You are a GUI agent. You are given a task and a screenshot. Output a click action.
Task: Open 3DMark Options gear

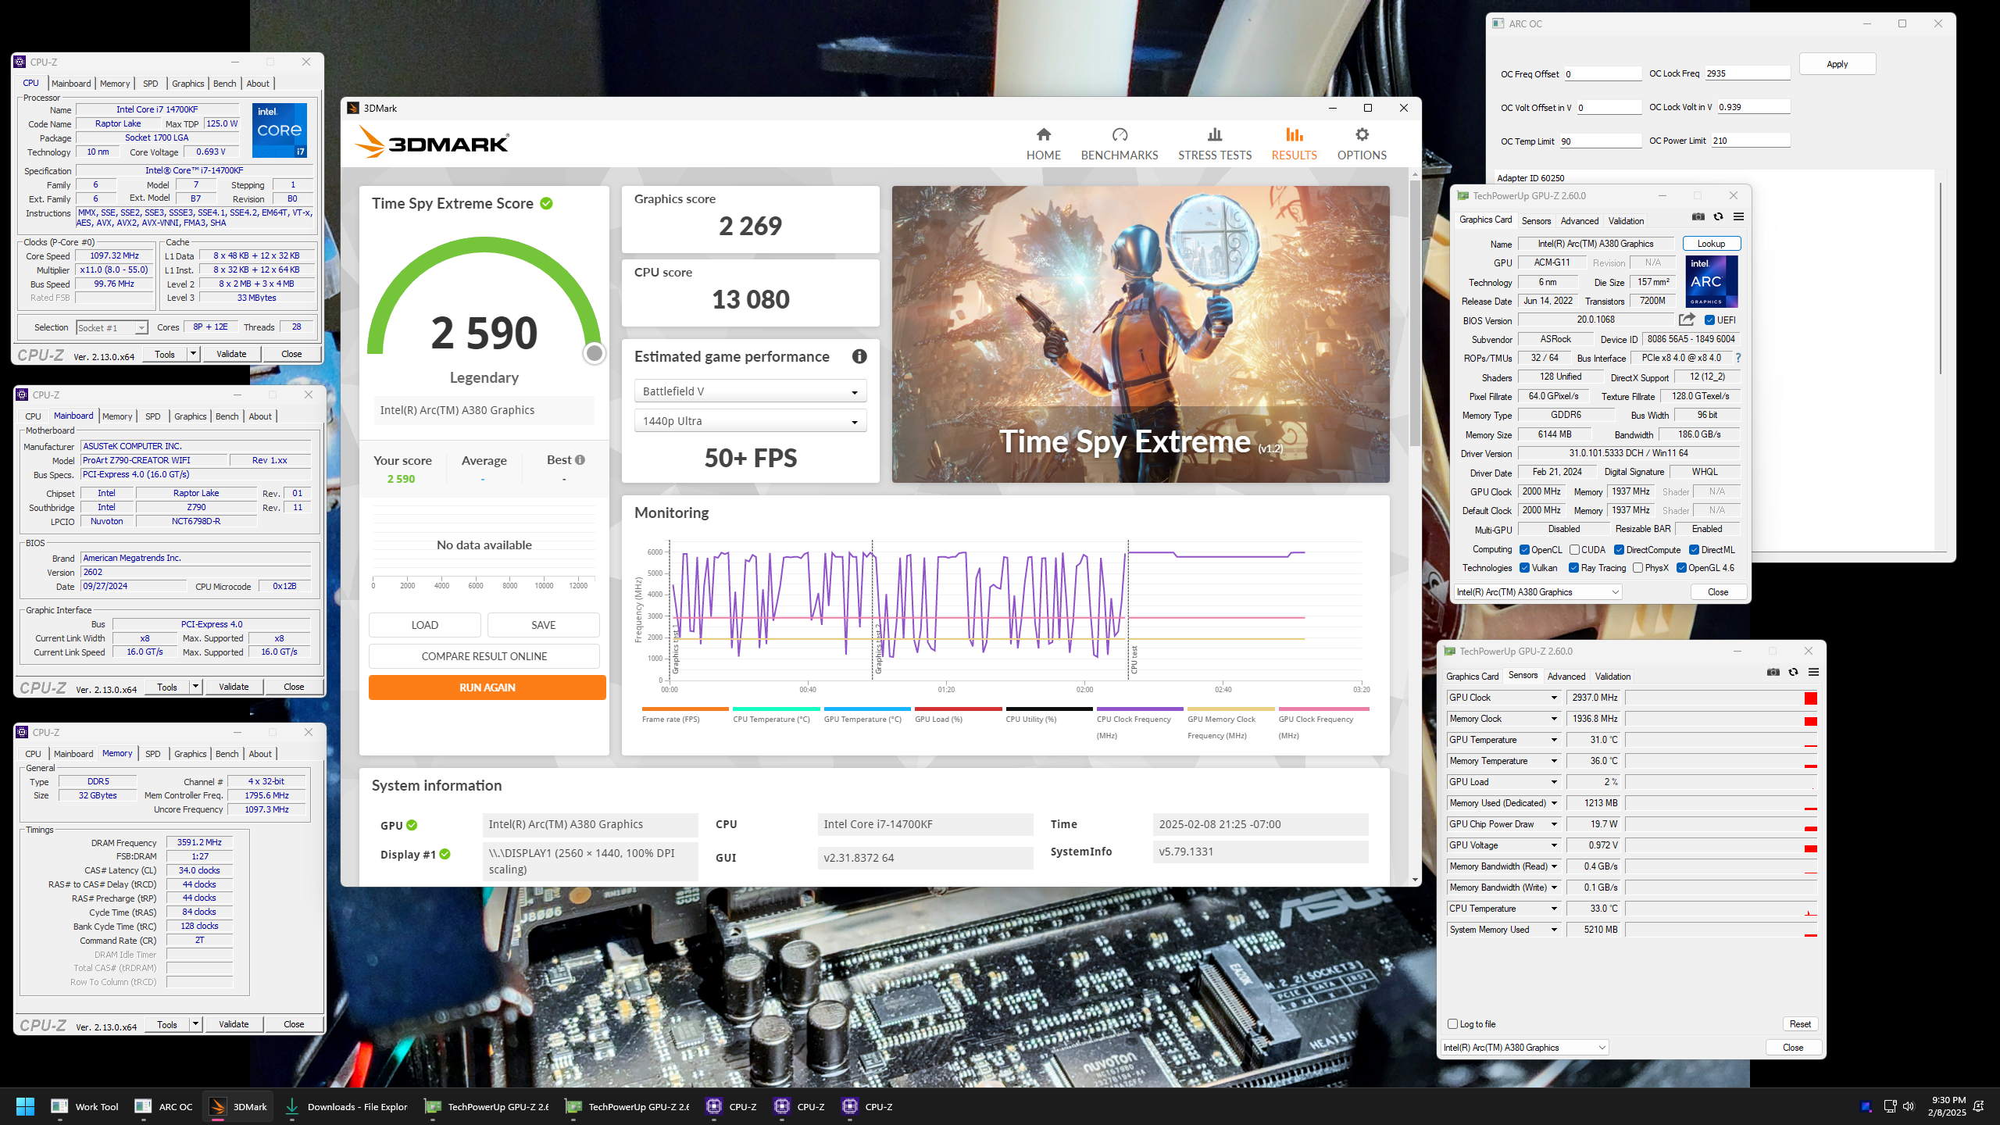(1362, 145)
